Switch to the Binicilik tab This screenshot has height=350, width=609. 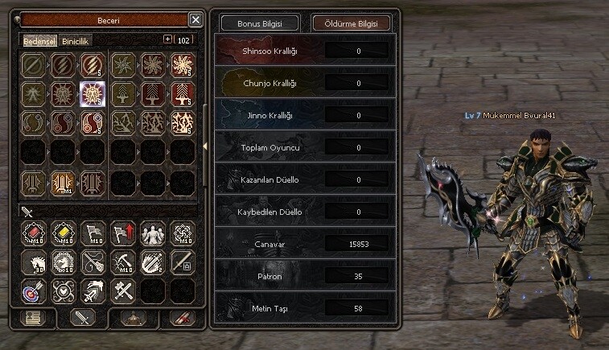pos(76,41)
